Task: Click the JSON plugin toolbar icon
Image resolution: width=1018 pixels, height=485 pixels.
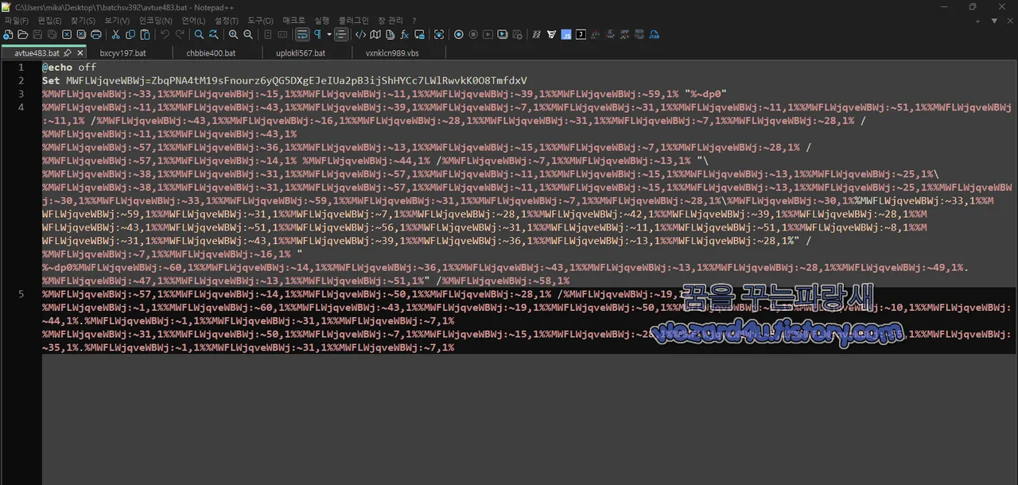Action: click(654, 34)
